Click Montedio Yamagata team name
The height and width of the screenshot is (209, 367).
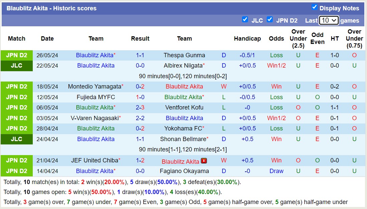[x=94, y=87]
